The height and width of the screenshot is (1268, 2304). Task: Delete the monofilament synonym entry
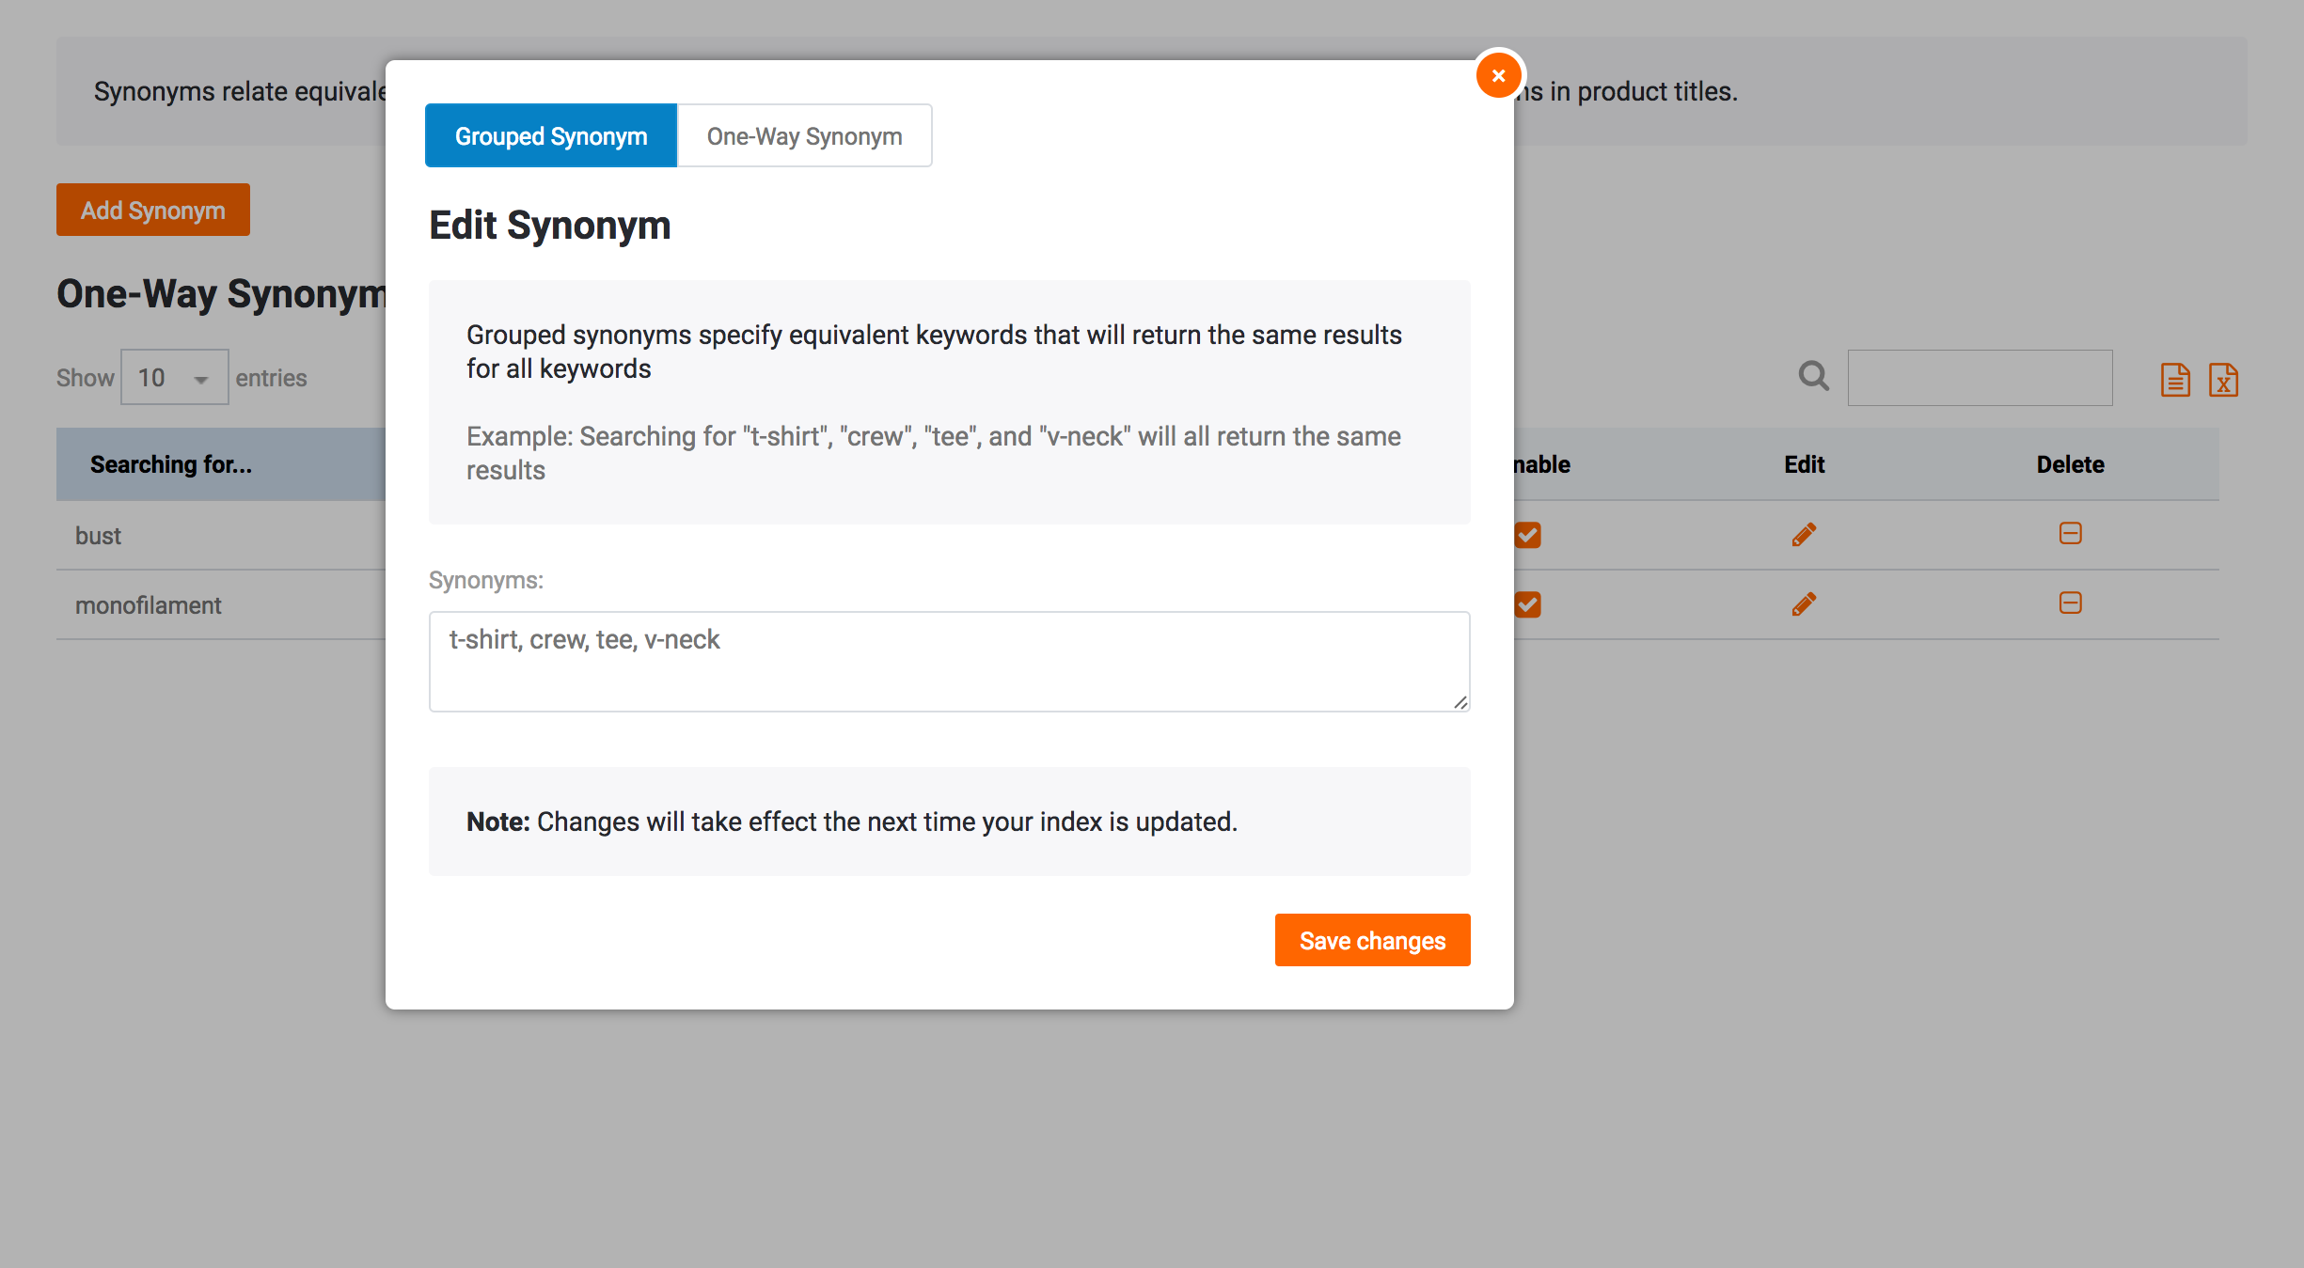[2070, 603]
